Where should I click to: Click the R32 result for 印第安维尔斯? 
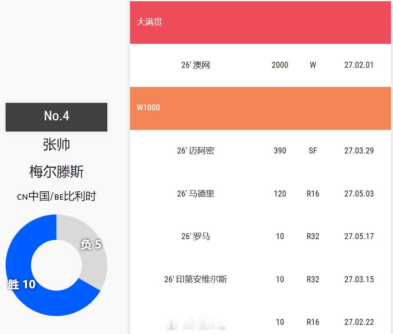[x=313, y=279]
